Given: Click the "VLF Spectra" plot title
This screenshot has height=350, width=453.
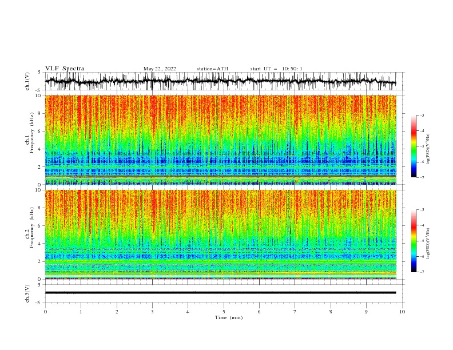Looking at the screenshot, I should click(x=65, y=69).
